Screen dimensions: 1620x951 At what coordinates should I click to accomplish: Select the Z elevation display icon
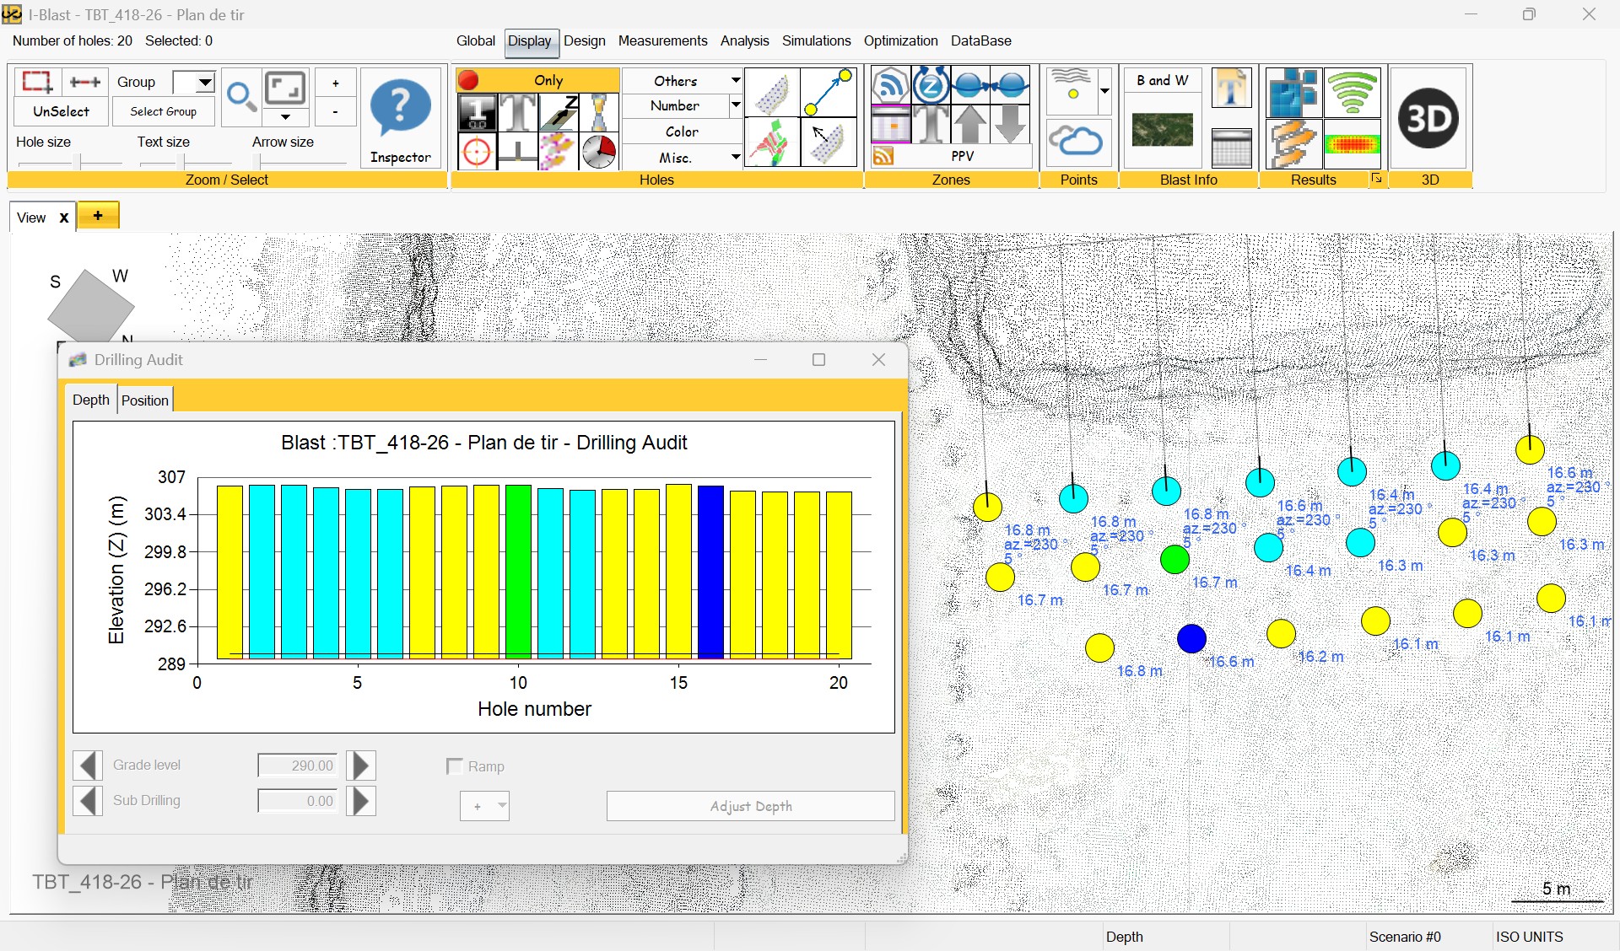[x=559, y=112]
